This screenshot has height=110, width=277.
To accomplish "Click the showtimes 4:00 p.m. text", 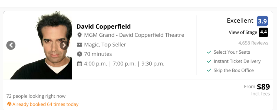I will click(x=95, y=64).
